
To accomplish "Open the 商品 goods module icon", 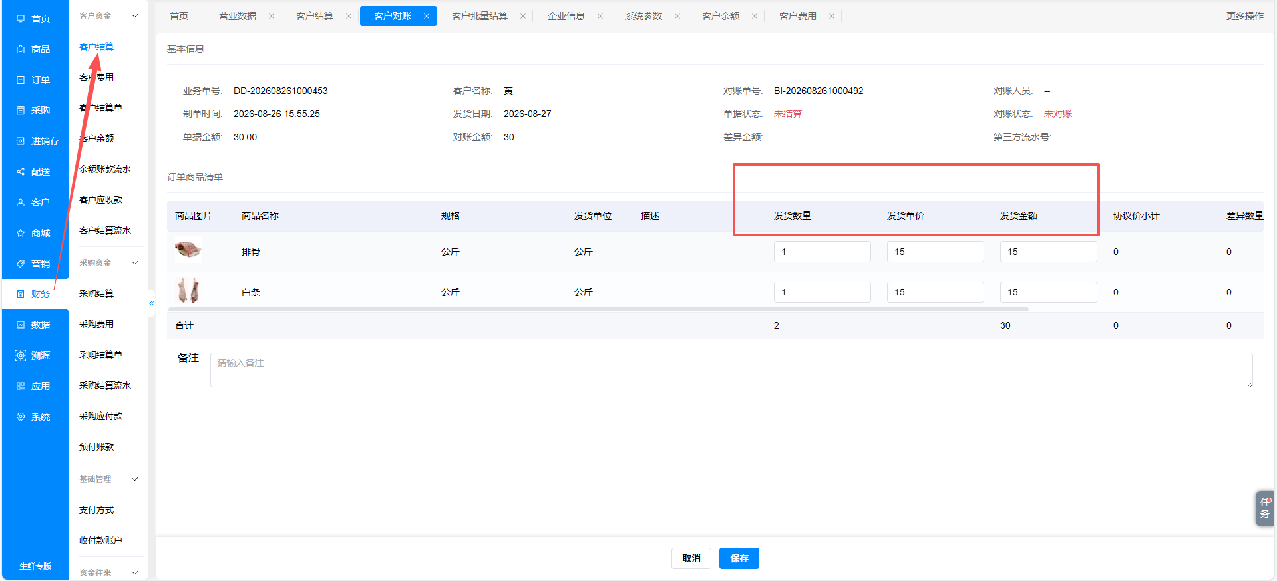I will tap(21, 49).
